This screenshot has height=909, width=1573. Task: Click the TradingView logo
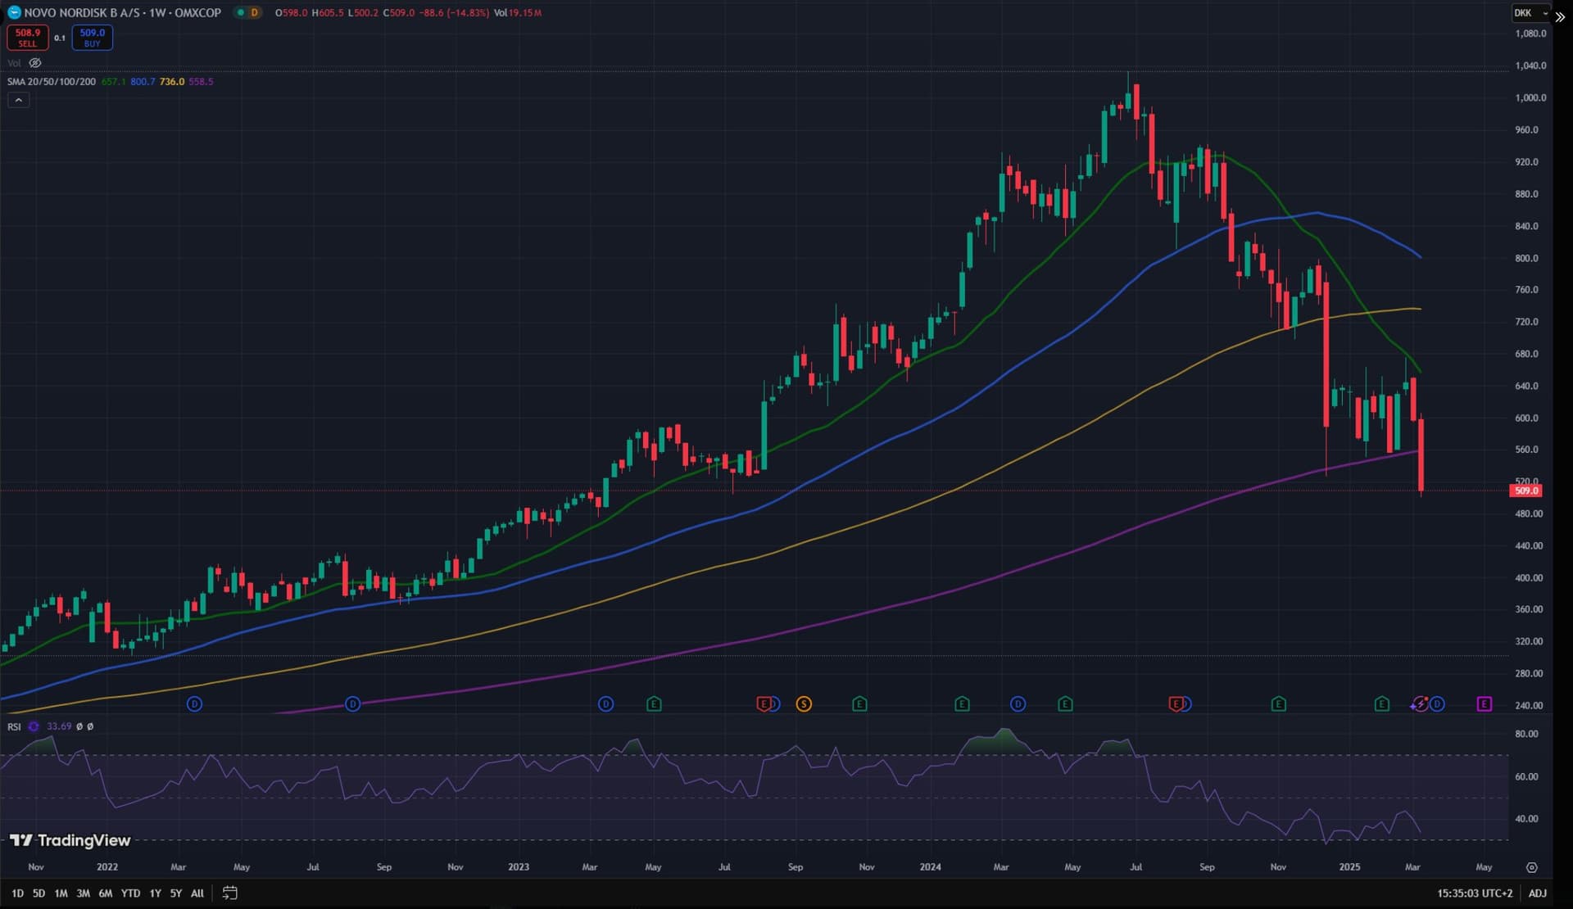[70, 840]
